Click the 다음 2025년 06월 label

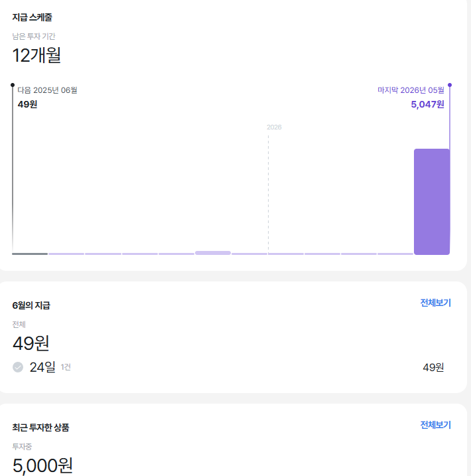(47, 90)
